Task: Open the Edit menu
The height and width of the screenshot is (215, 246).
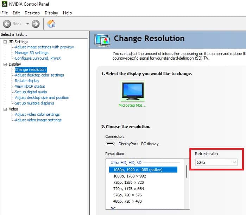Action: [x=16, y=13]
